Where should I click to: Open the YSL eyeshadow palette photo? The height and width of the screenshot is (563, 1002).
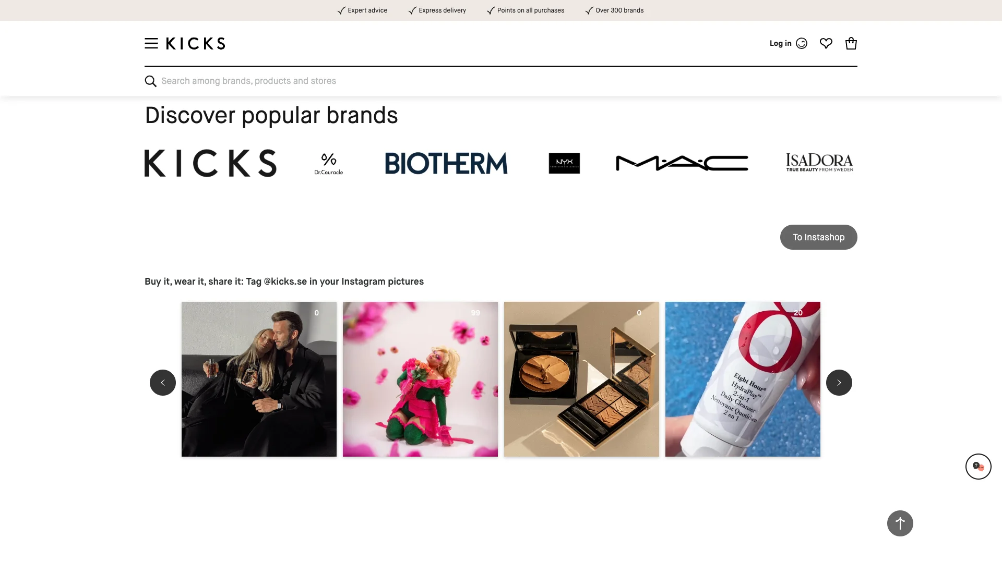pos(581,379)
